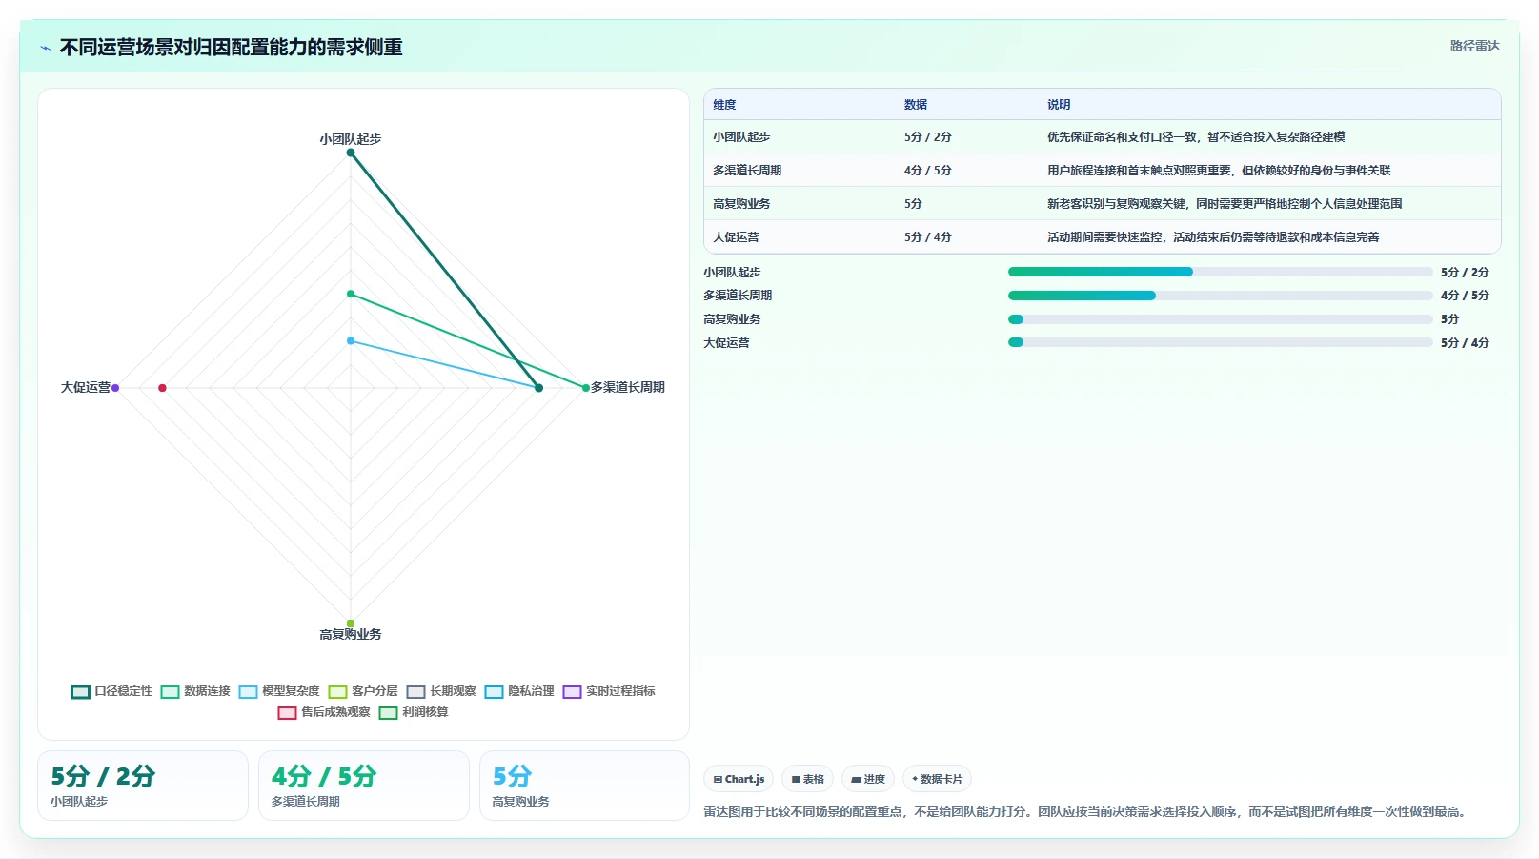The image size is (1539, 859).
Task: Select the purple point at 大促运营 axis
Action: 115,388
